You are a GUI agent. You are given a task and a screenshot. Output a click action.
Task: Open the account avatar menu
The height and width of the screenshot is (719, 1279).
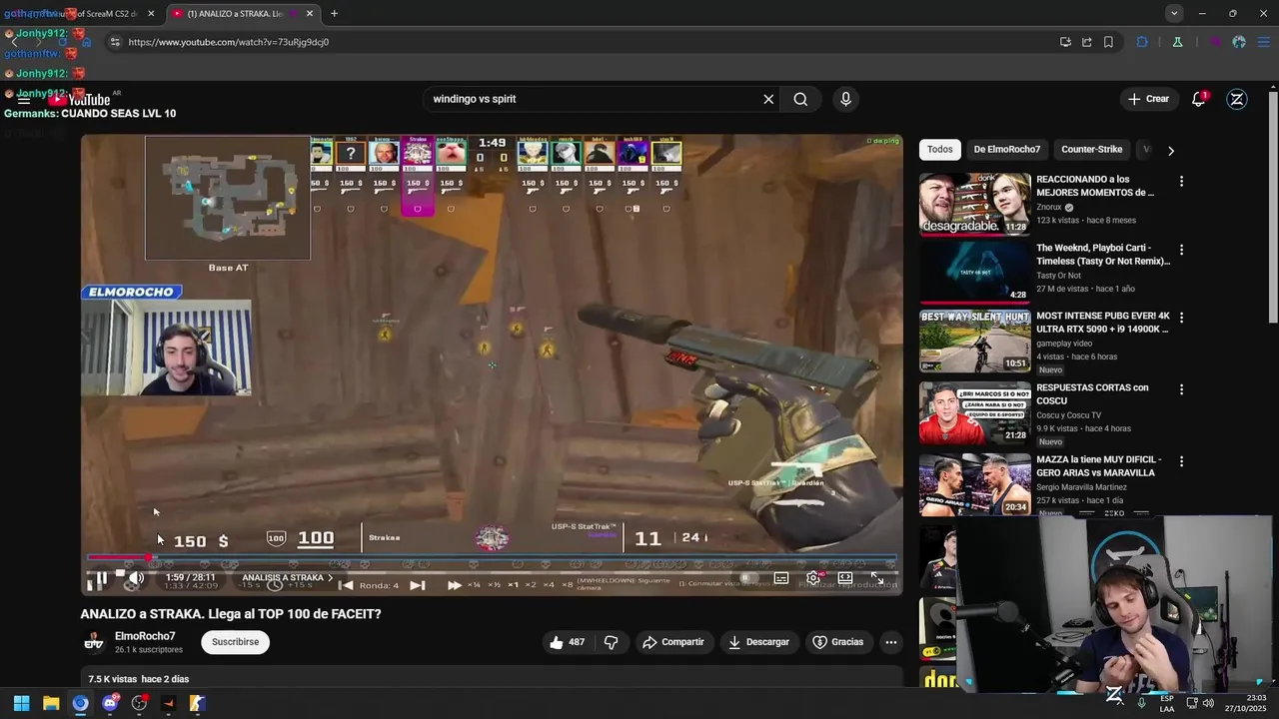1237,99
